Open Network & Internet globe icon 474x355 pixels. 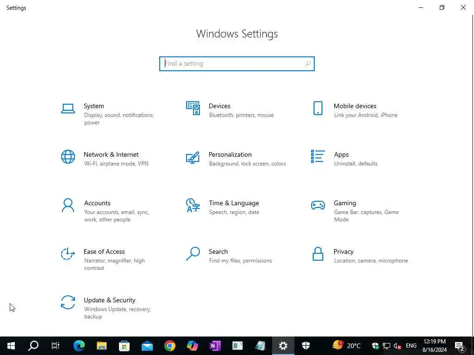pyautogui.click(x=68, y=157)
